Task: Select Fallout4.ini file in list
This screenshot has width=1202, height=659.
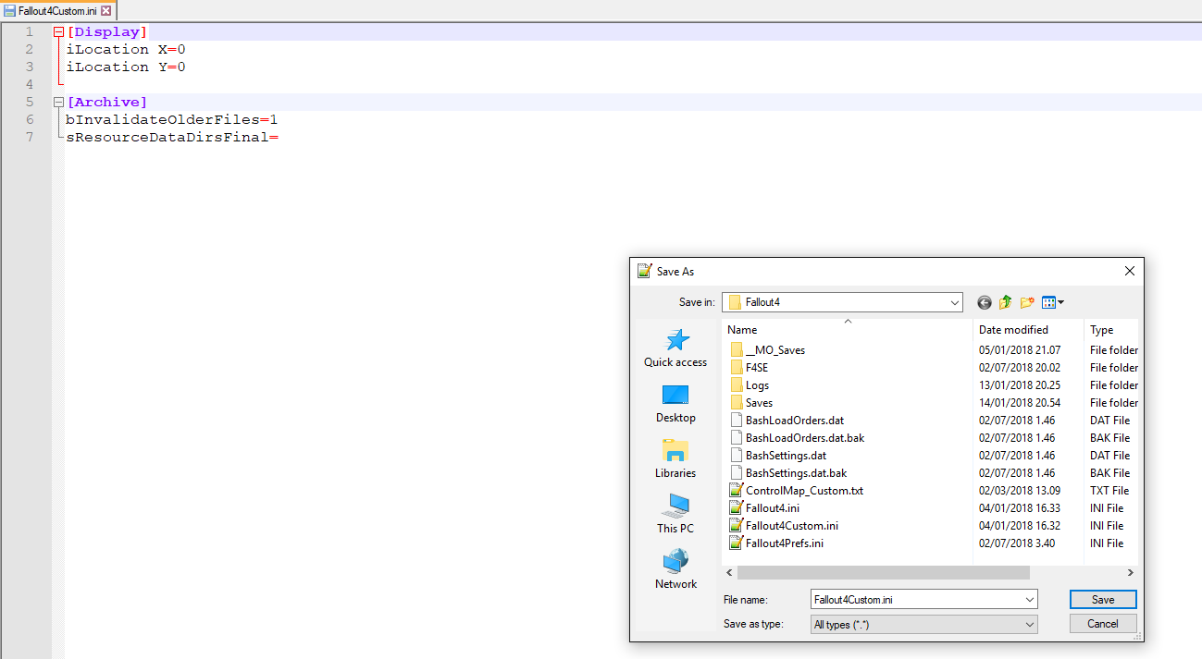Action: tap(764, 508)
